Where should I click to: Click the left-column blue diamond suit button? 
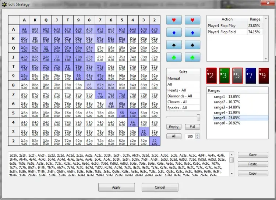(174, 32)
